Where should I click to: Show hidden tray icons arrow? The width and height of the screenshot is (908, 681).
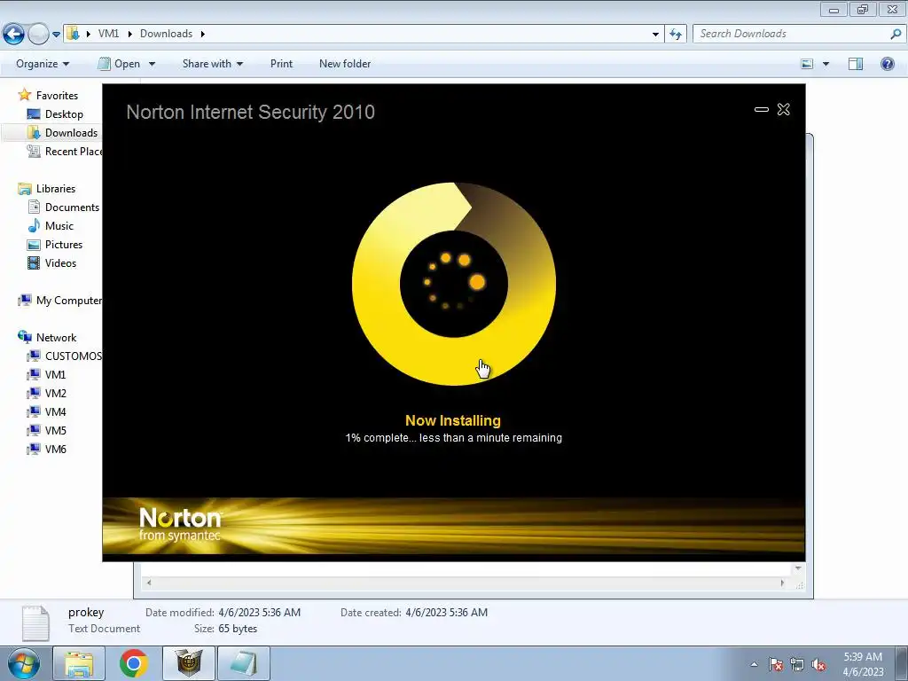(x=754, y=664)
